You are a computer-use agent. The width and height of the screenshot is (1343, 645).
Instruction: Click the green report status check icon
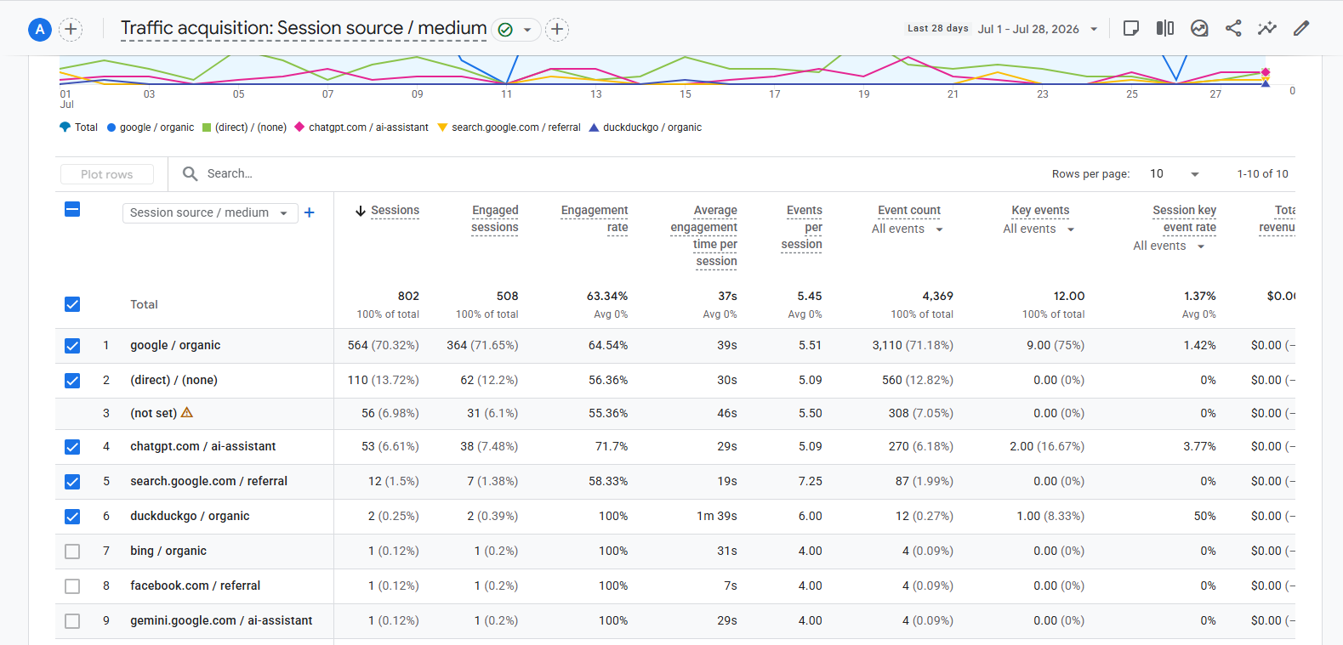tap(505, 30)
